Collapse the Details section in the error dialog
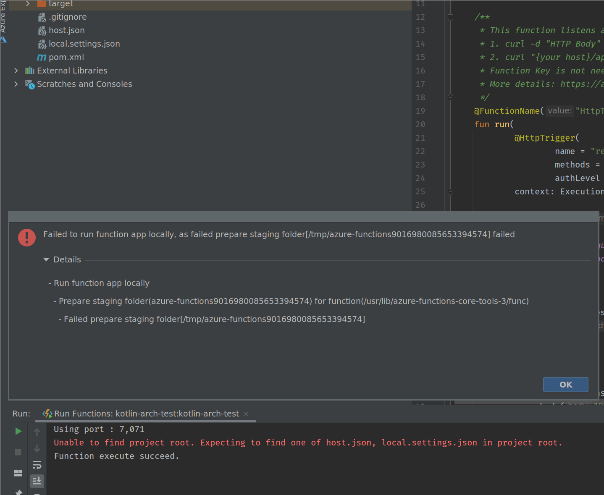 46,259
